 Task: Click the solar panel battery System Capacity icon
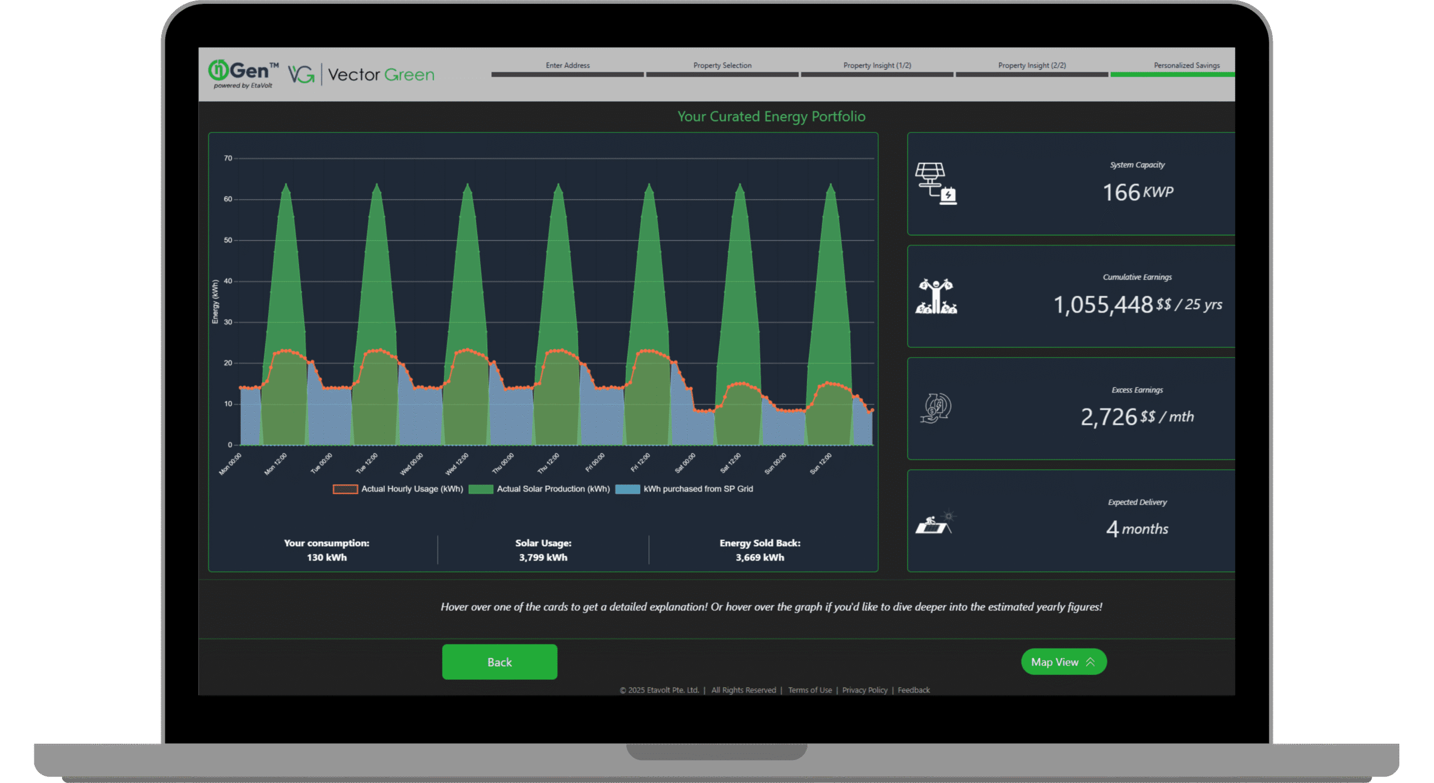click(936, 184)
